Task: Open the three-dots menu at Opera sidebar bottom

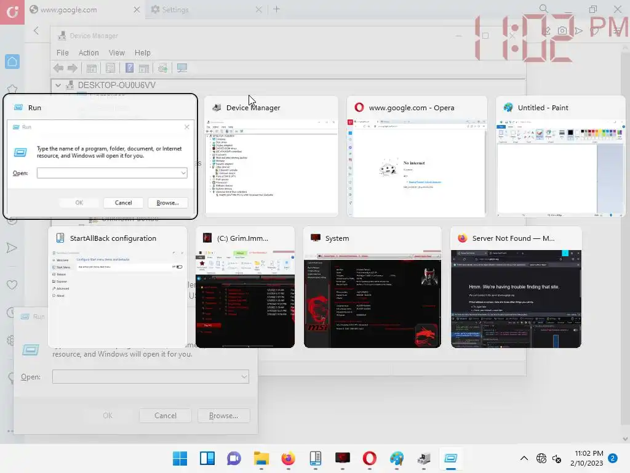Action: click(x=10, y=431)
